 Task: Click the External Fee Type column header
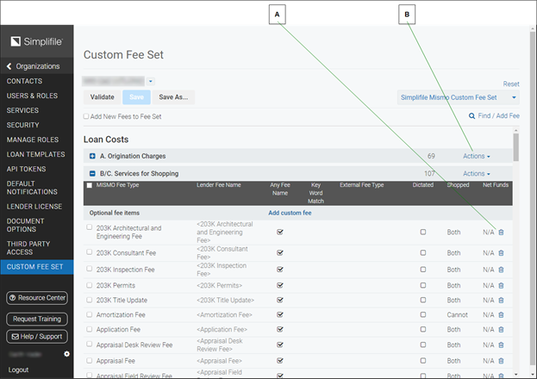pyautogui.click(x=362, y=185)
